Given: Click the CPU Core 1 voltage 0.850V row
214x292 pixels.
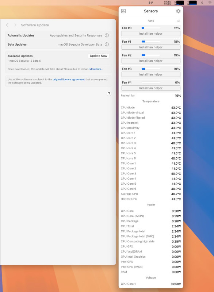Looking at the screenshot, I should 151,284.
